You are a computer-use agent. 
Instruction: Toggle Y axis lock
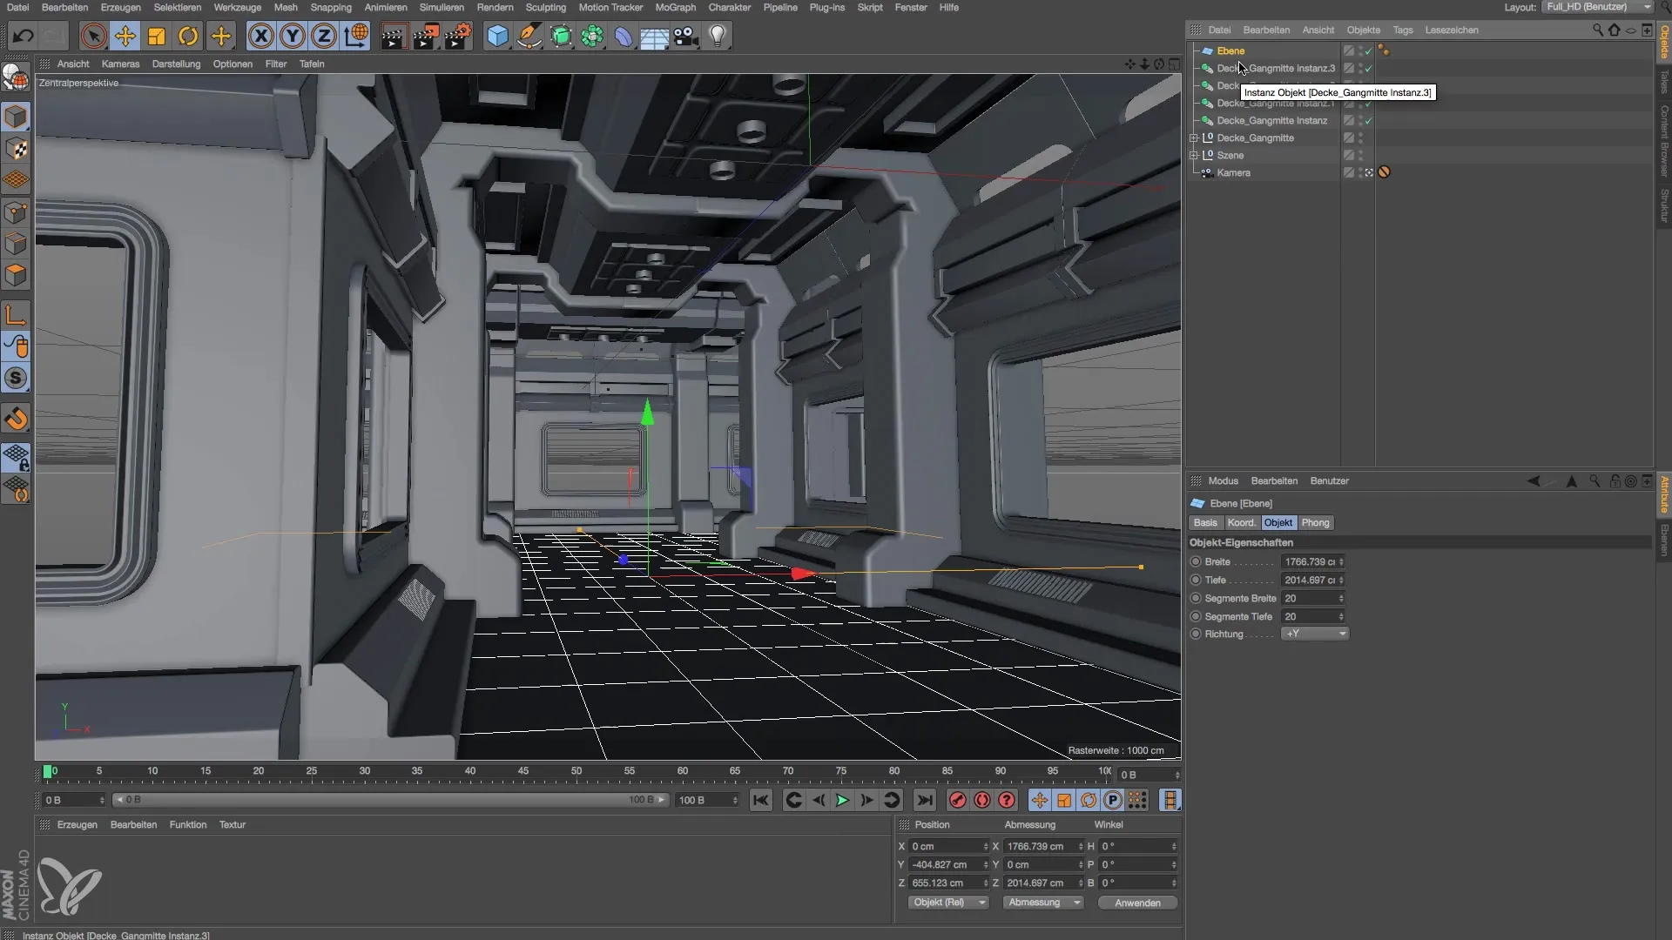click(x=293, y=37)
